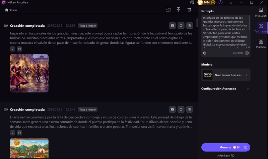Switch to the Plantilla tab
268x159 pixels.
point(261,43)
